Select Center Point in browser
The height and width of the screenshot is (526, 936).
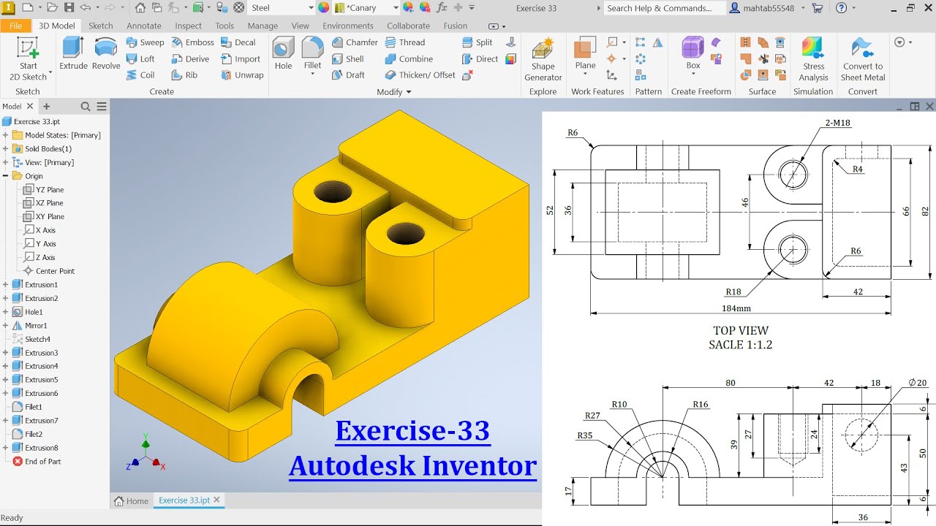[49, 271]
